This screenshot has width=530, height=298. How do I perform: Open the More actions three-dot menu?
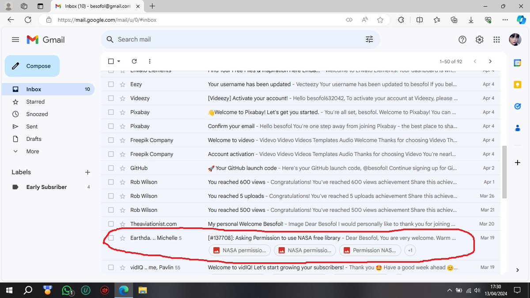[150, 61]
